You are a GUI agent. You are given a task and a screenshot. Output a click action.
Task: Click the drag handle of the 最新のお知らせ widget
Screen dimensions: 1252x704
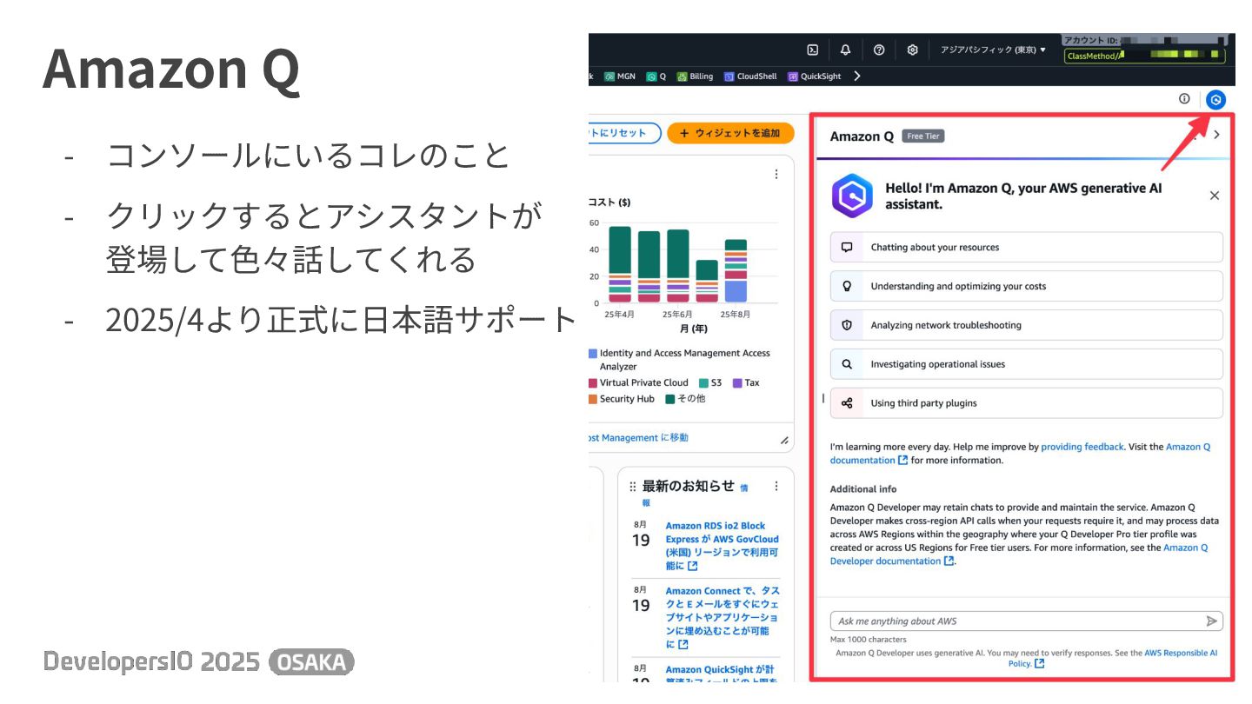pyautogui.click(x=632, y=487)
